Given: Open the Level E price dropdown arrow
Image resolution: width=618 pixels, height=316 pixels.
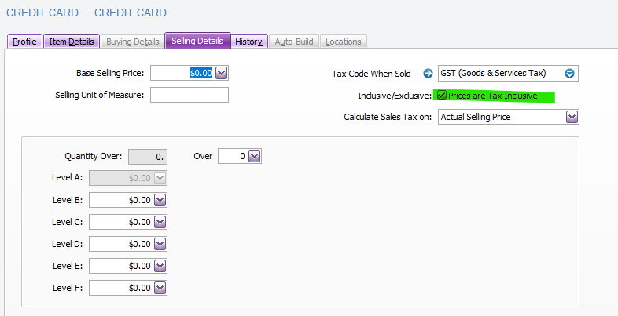Looking at the screenshot, I should click(x=160, y=266).
